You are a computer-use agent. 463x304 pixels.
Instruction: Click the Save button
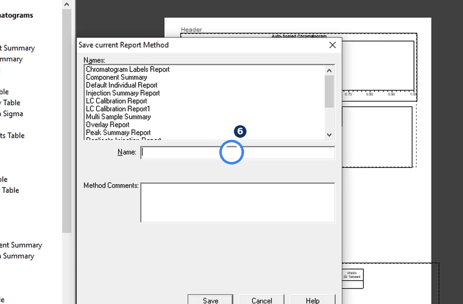210,300
